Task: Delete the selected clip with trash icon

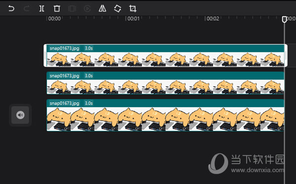Action: 57,8
